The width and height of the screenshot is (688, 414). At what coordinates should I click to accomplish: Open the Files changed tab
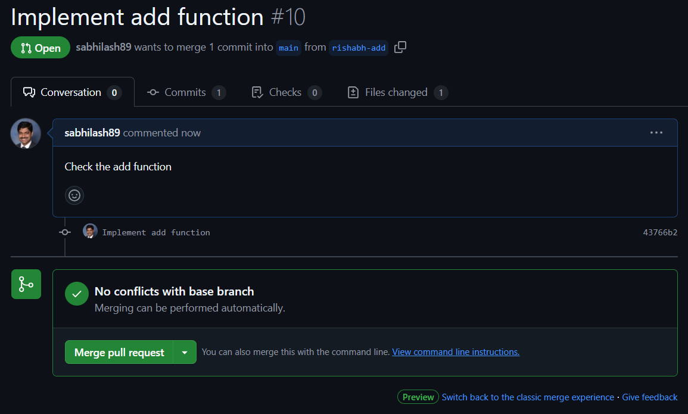[397, 92]
